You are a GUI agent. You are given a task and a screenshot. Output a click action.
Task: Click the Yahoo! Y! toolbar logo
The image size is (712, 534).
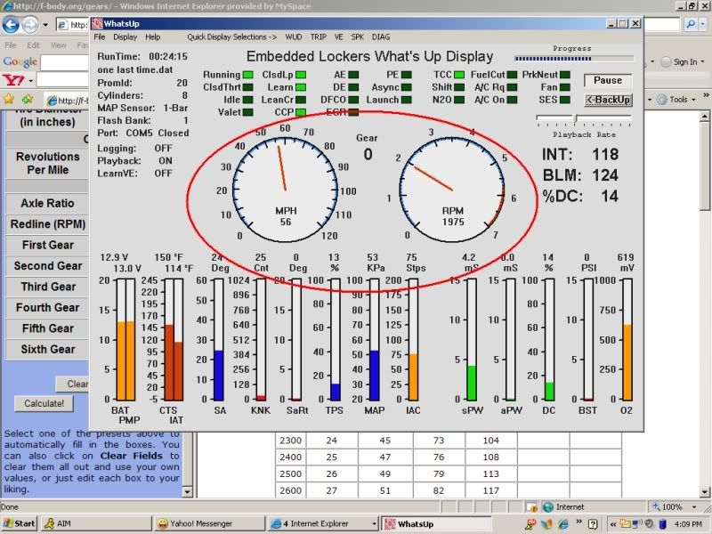[13, 80]
